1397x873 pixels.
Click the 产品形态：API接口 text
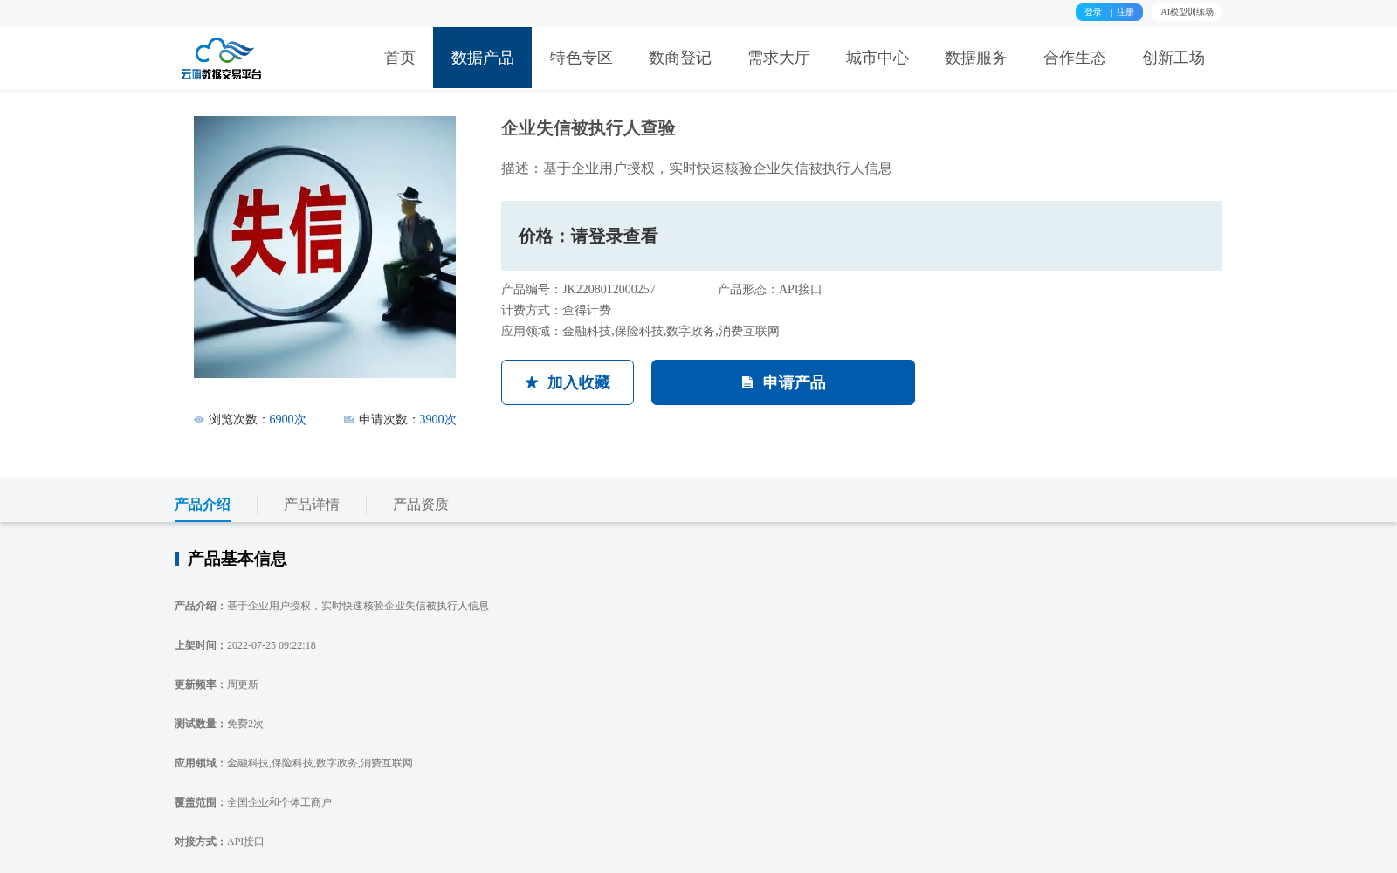pyautogui.click(x=770, y=290)
